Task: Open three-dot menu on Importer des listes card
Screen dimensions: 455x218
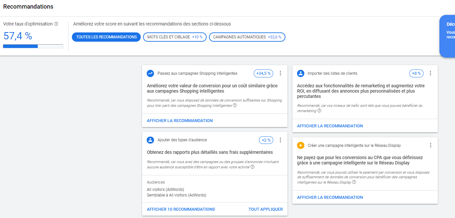Action: click(430, 73)
